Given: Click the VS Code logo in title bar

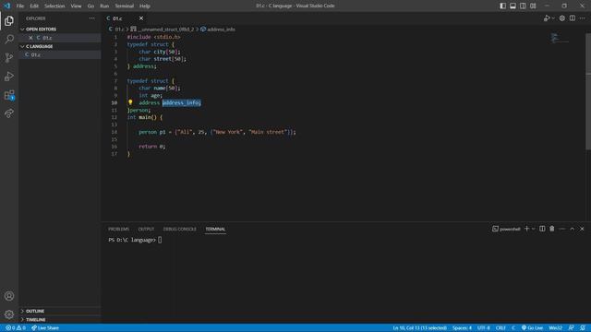Looking at the screenshot, I should 7,6.
